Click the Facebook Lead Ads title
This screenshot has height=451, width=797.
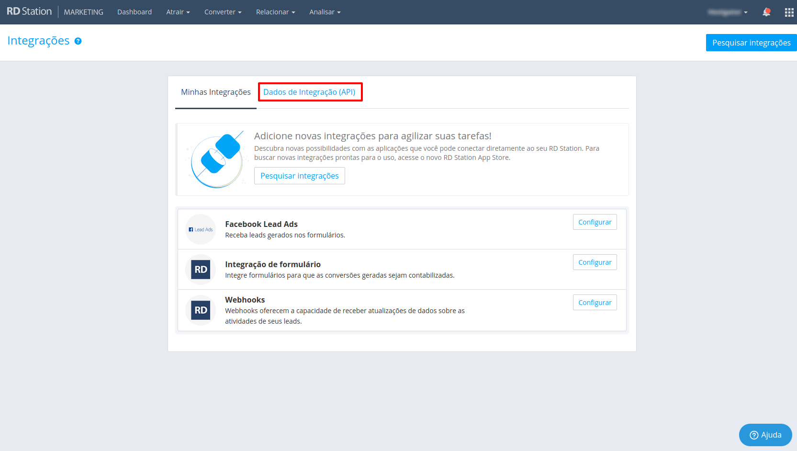pos(261,224)
